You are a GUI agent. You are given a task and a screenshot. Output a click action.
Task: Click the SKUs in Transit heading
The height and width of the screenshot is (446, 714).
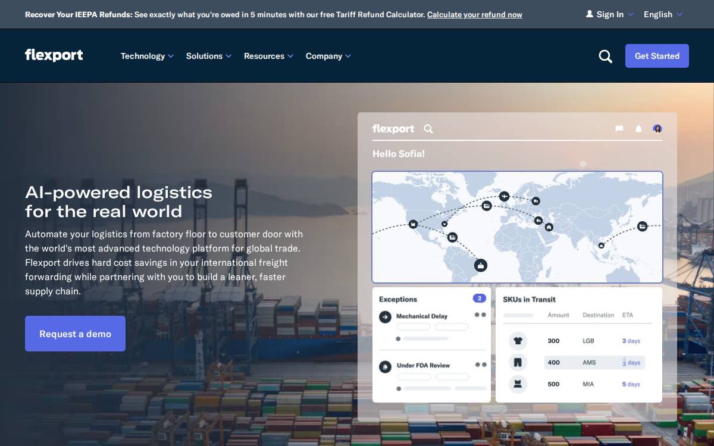point(529,299)
